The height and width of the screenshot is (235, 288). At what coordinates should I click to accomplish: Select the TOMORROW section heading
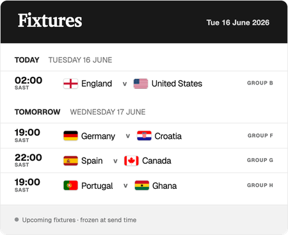38,112
